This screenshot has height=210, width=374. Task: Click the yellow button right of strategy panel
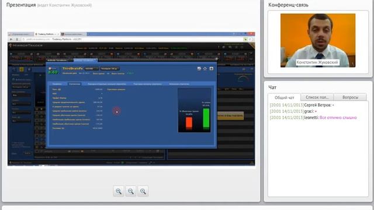tap(230, 116)
